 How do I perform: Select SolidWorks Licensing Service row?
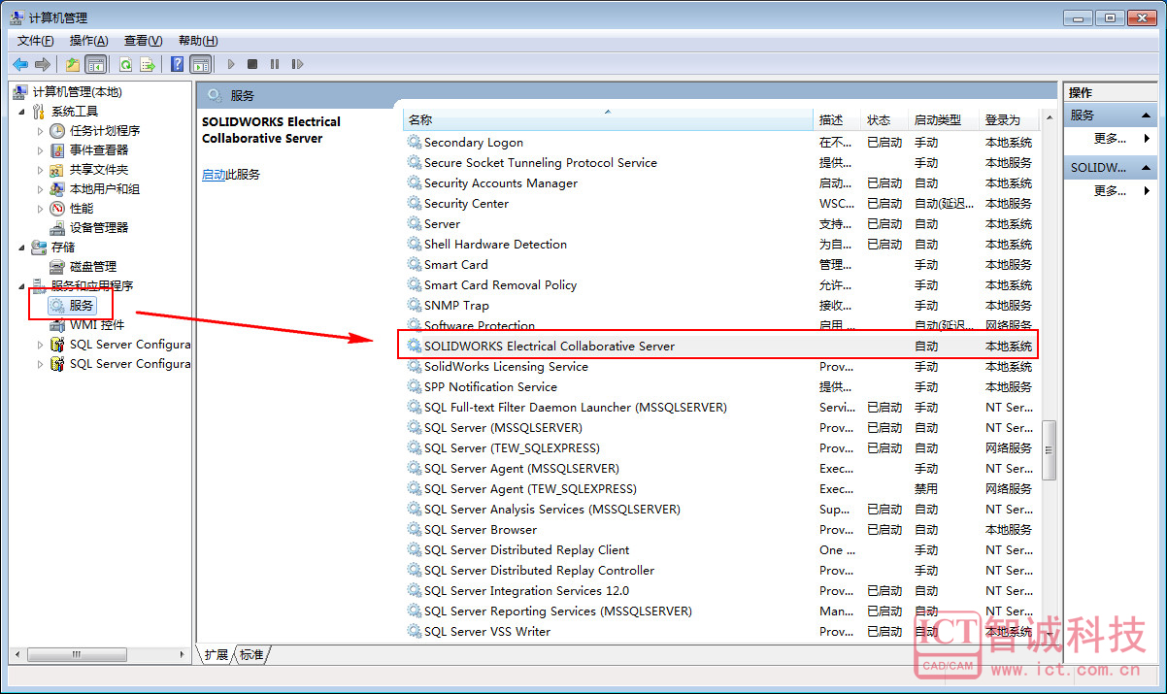click(720, 366)
